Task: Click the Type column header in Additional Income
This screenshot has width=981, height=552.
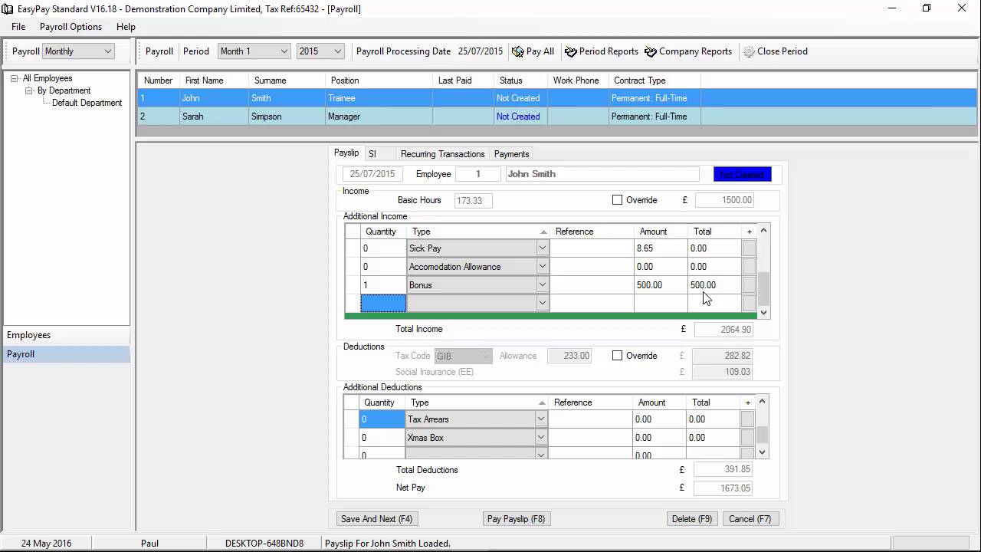Action: pyautogui.click(x=478, y=232)
